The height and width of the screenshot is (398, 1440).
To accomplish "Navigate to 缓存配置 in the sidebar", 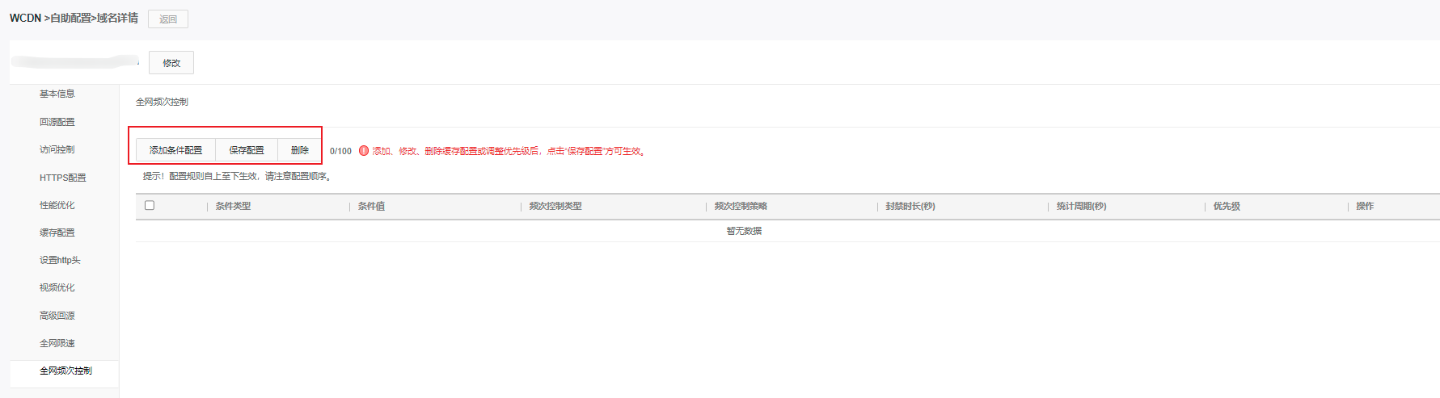I will click(57, 233).
